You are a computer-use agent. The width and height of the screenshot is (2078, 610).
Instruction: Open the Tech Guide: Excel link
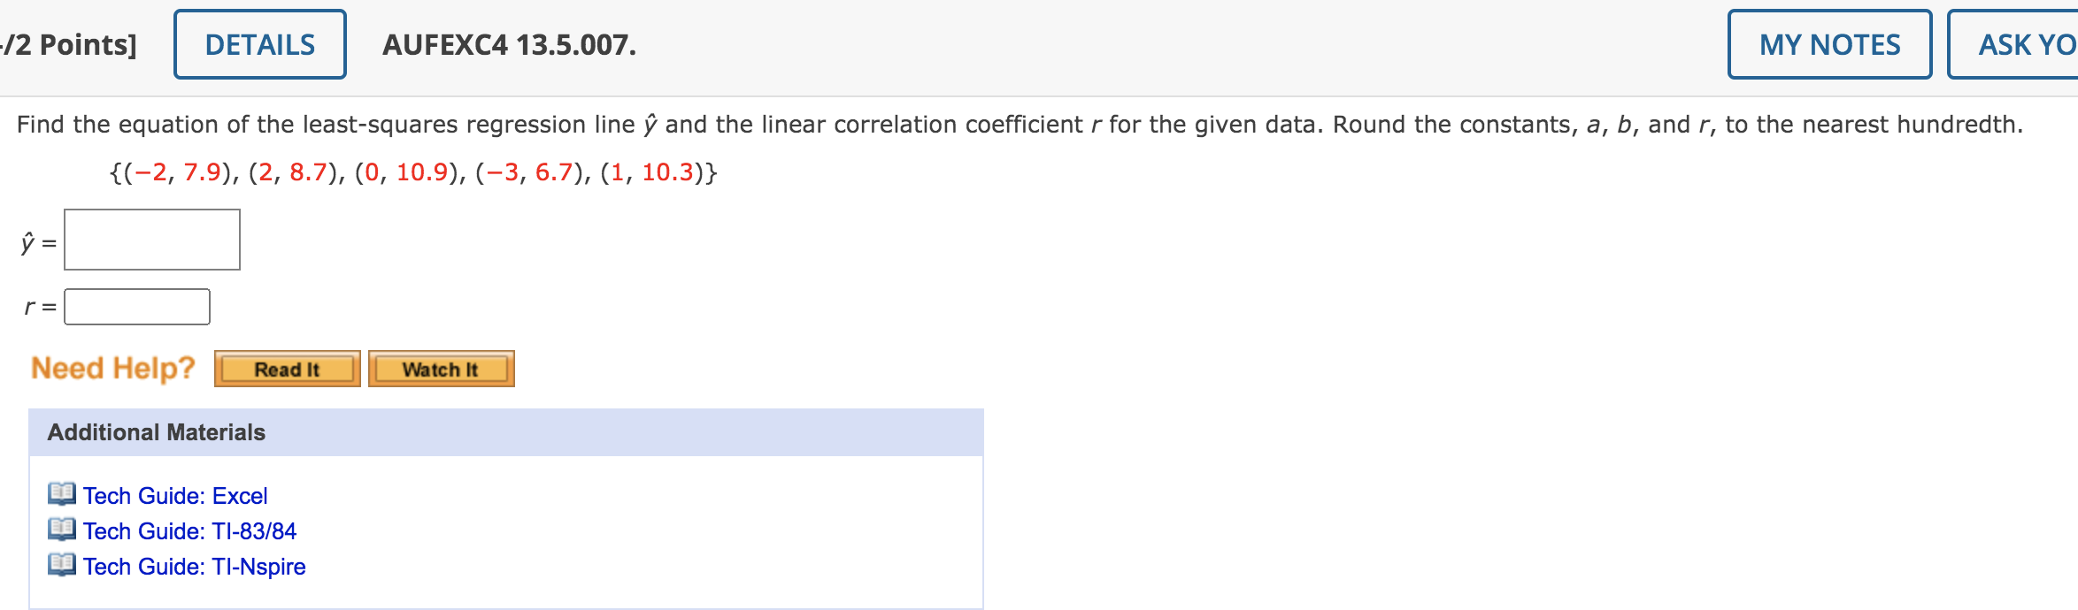(174, 496)
